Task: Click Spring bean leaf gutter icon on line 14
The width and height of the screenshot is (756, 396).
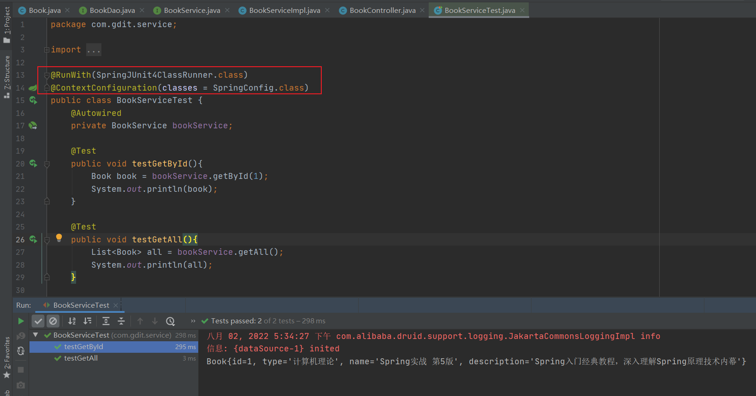Action: pos(33,88)
